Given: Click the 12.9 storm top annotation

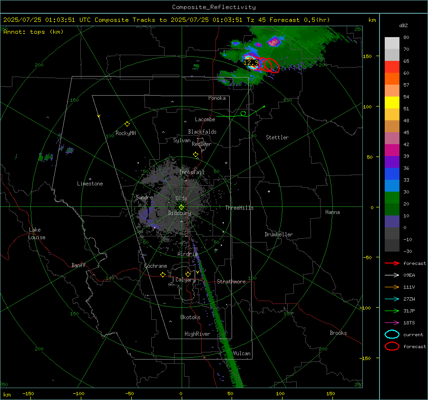Looking at the screenshot, I should (x=251, y=62).
